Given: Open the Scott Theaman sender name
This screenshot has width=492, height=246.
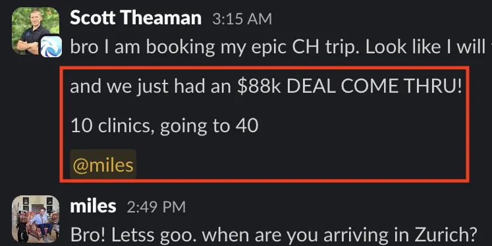Looking at the screenshot, I should click(136, 18).
